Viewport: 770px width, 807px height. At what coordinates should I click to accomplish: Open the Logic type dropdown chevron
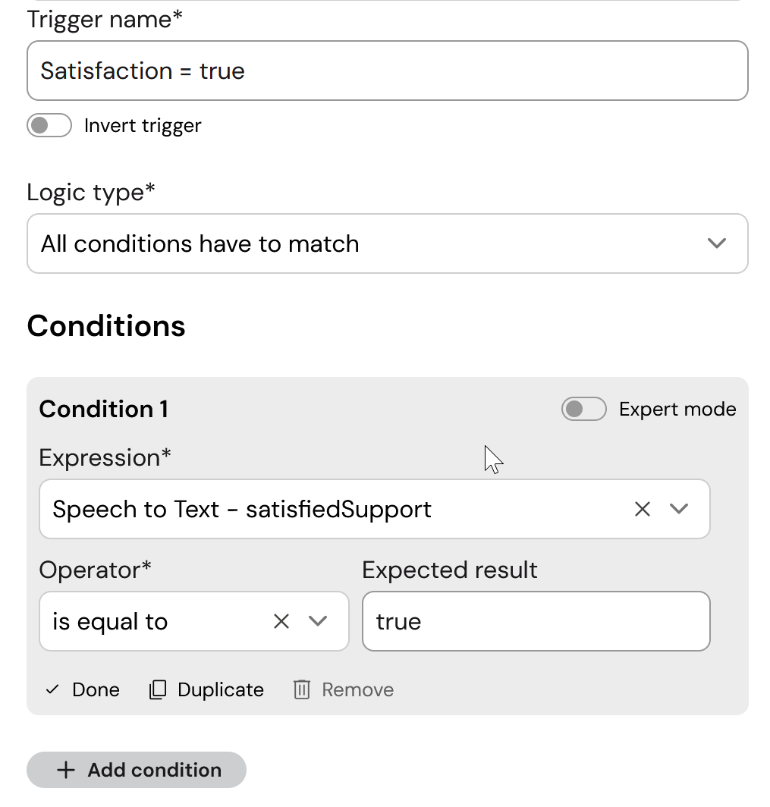coord(716,243)
